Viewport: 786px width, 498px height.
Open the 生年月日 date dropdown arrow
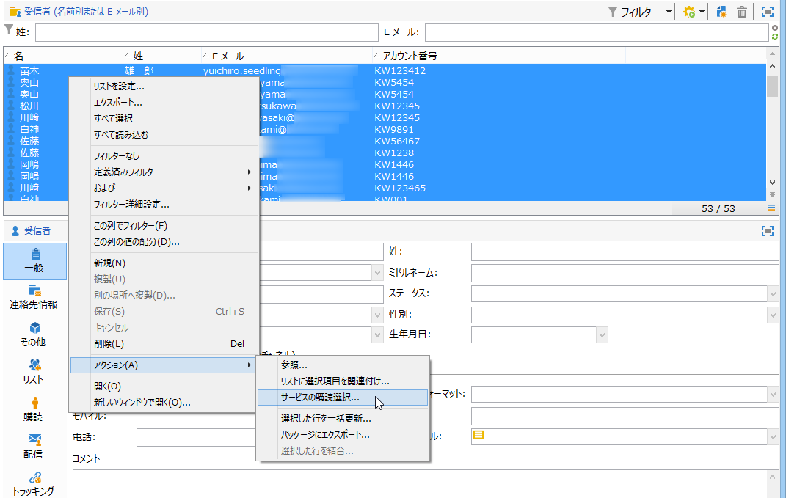tap(602, 334)
